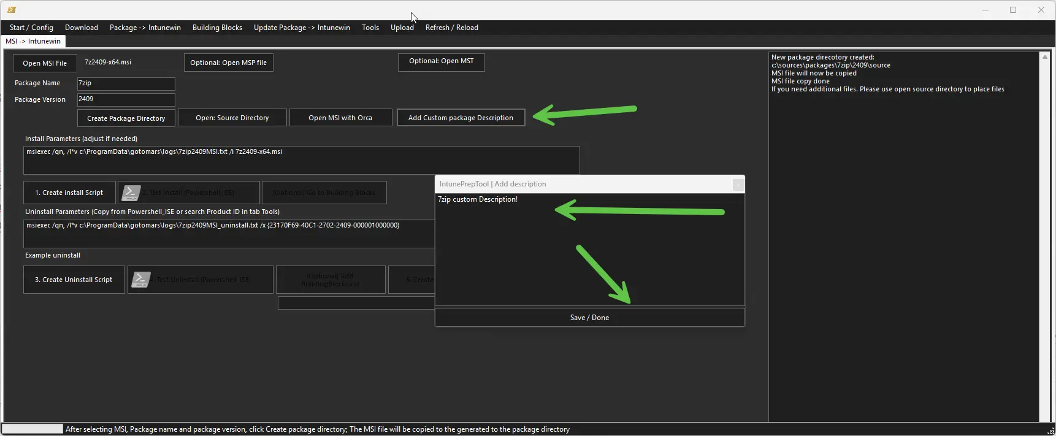This screenshot has width=1056, height=436.
Task: Click Optional Go to Building Blocks button
Action: [324, 193]
